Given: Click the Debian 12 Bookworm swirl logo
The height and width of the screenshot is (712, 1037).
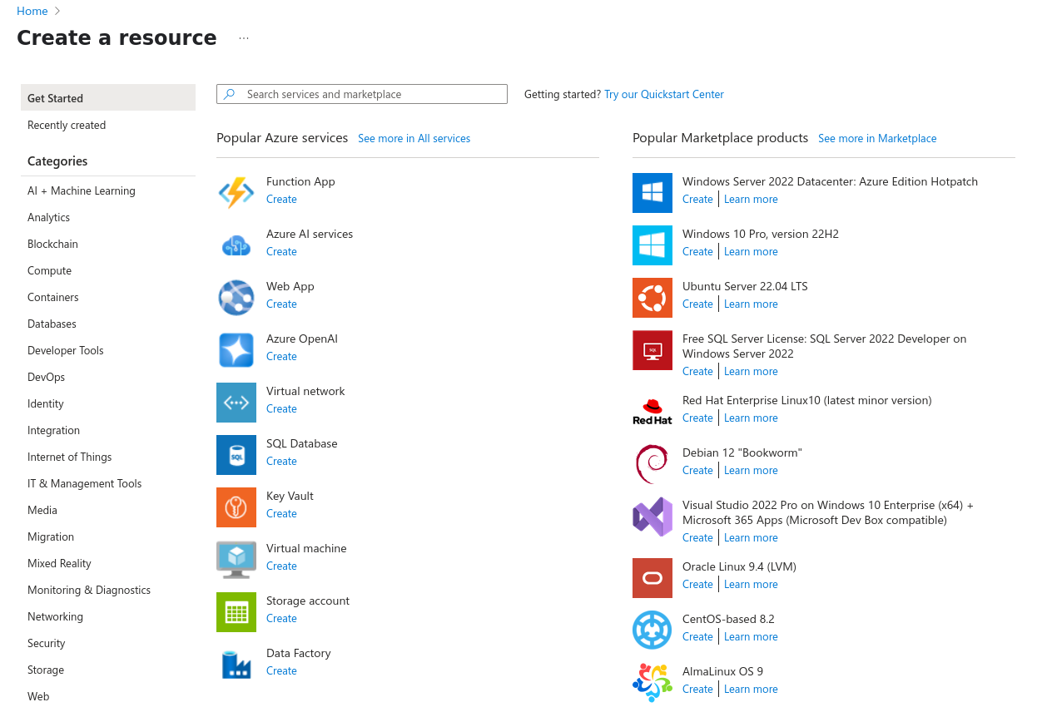Looking at the screenshot, I should 652,464.
